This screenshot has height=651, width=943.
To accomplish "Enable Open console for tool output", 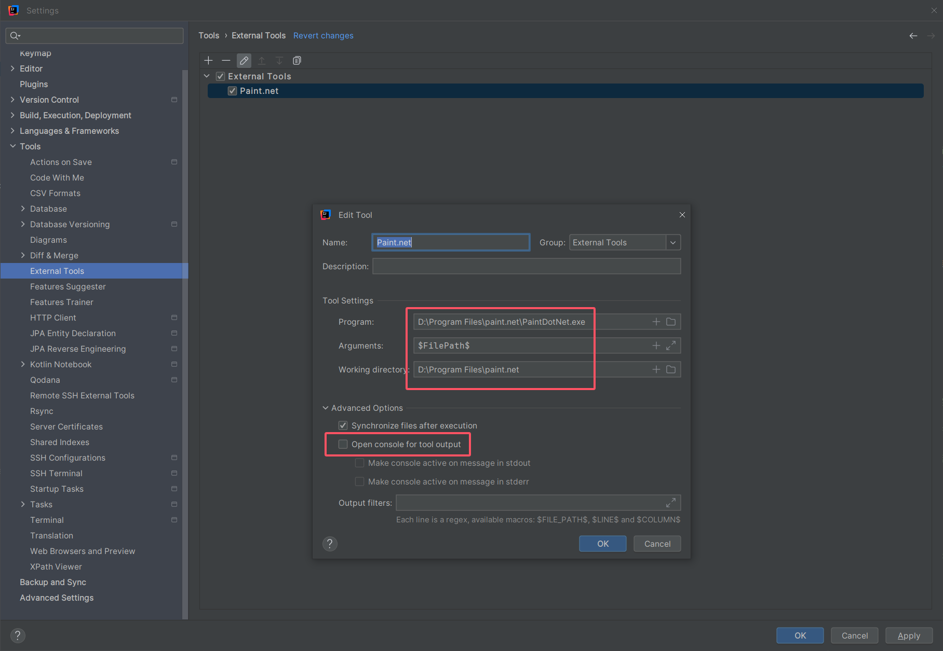I will (343, 444).
